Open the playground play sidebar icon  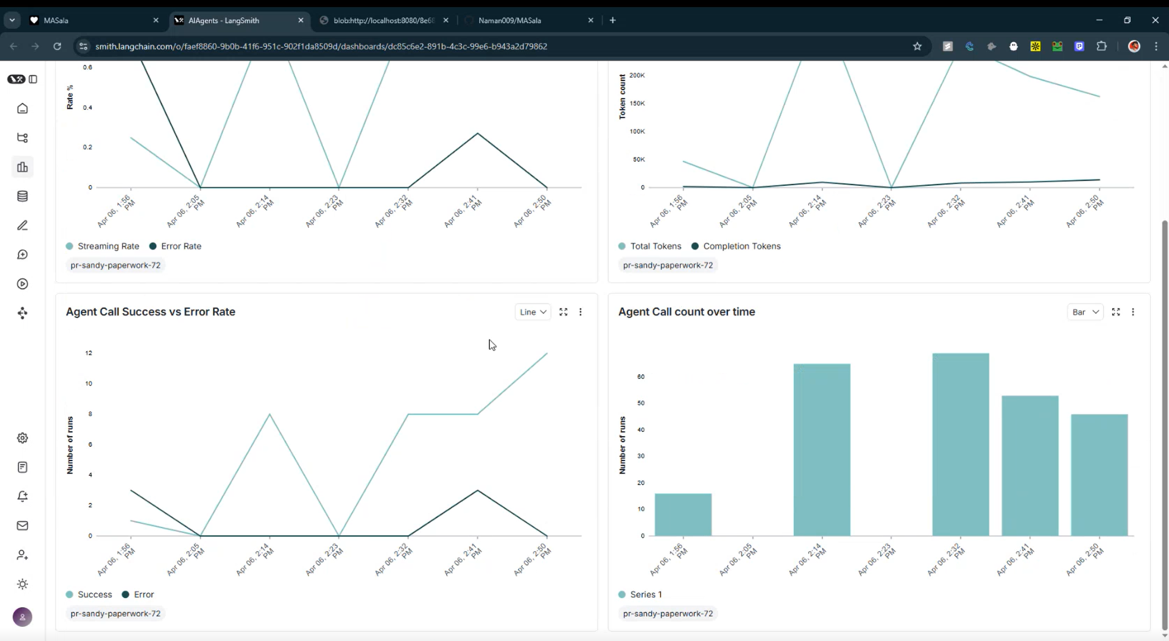click(23, 284)
